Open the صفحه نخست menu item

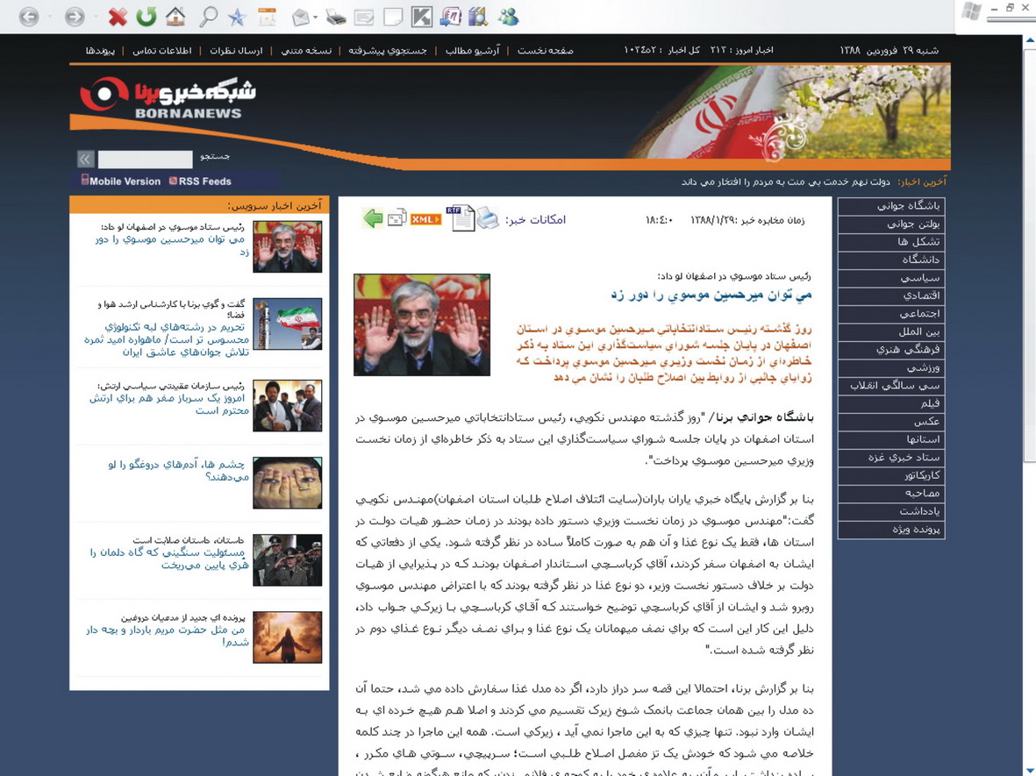[545, 50]
